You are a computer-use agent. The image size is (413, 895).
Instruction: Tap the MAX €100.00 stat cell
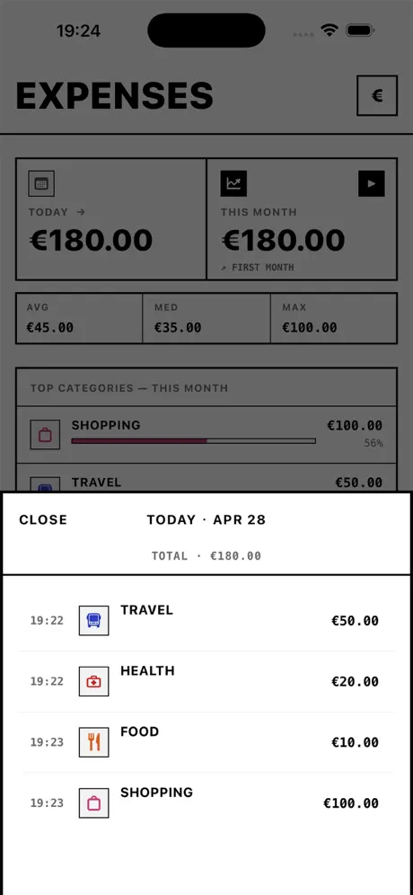[334, 318]
